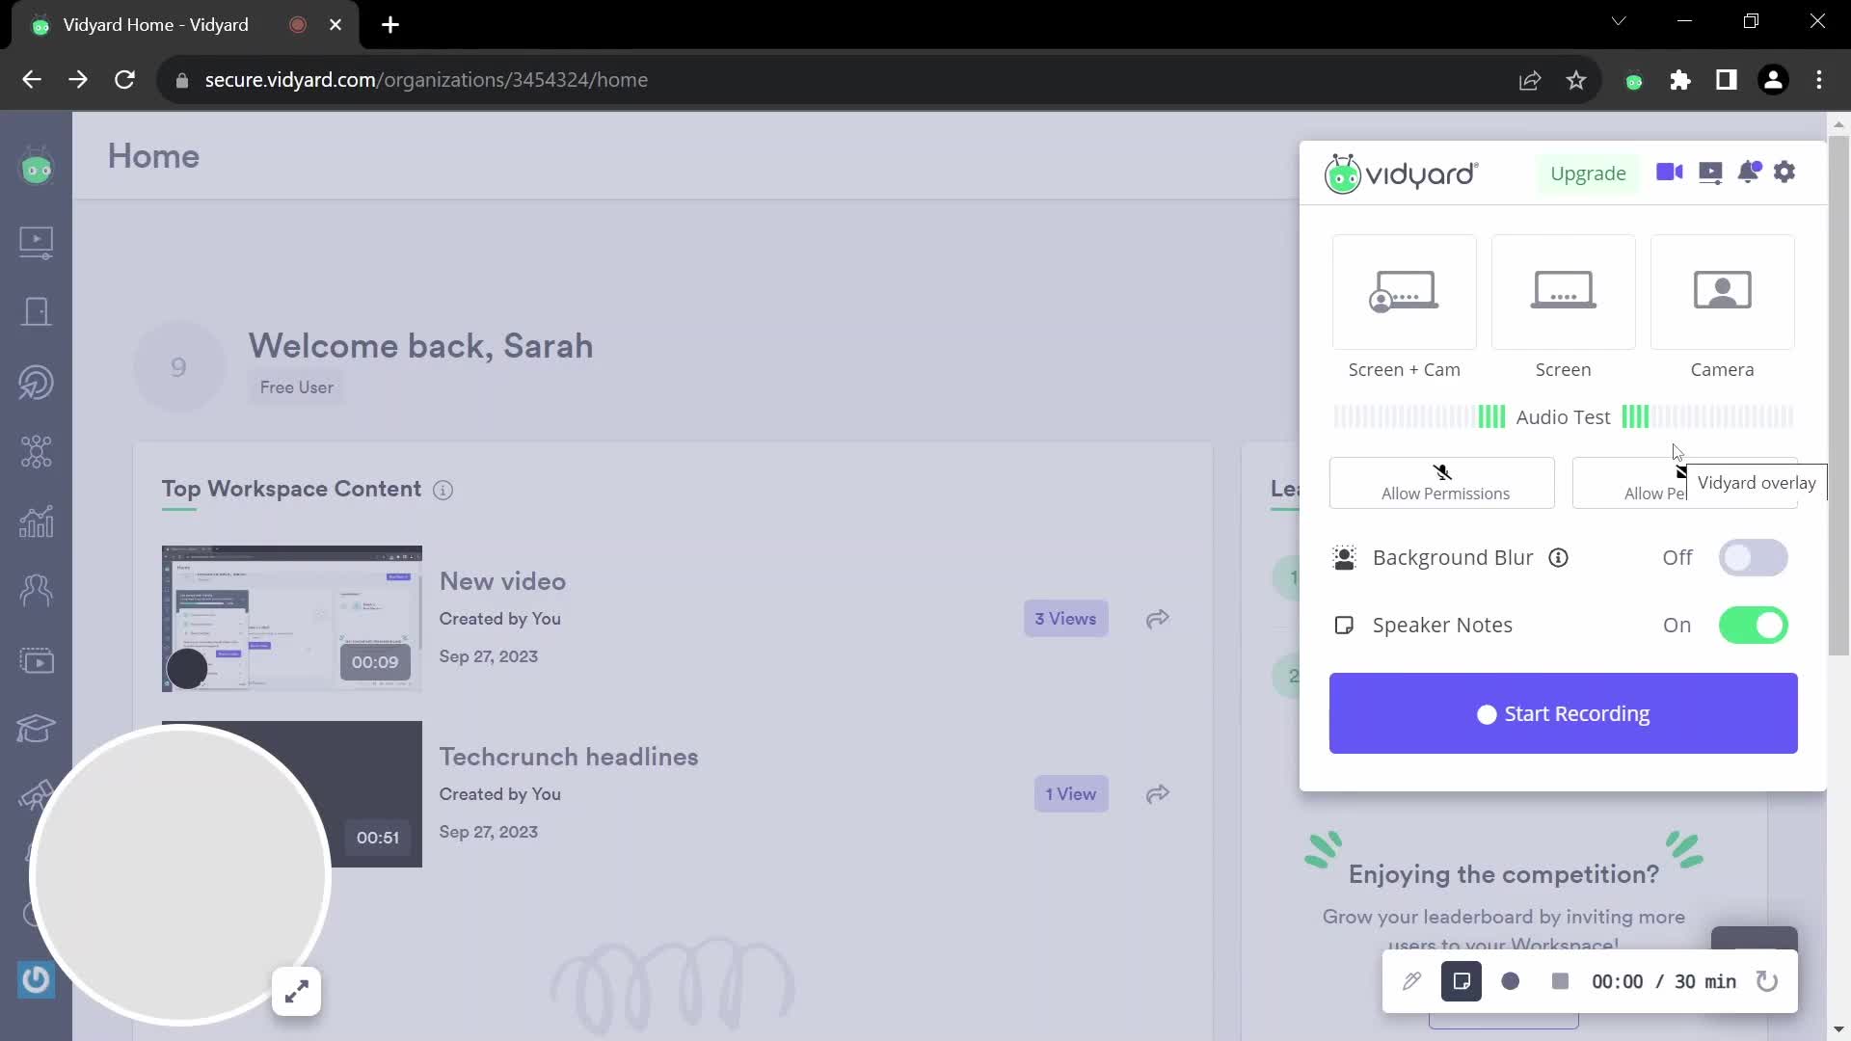
Task: Open browser extensions dropdown menu
Action: pos(1680,79)
